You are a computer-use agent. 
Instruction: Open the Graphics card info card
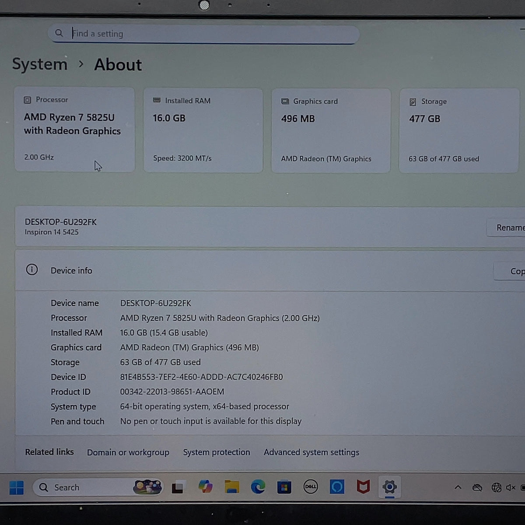pyautogui.click(x=331, y=131)
